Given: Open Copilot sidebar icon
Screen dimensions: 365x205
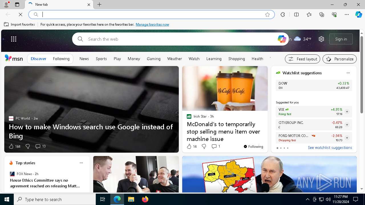Looking at the screenshot, I should 358,15.
